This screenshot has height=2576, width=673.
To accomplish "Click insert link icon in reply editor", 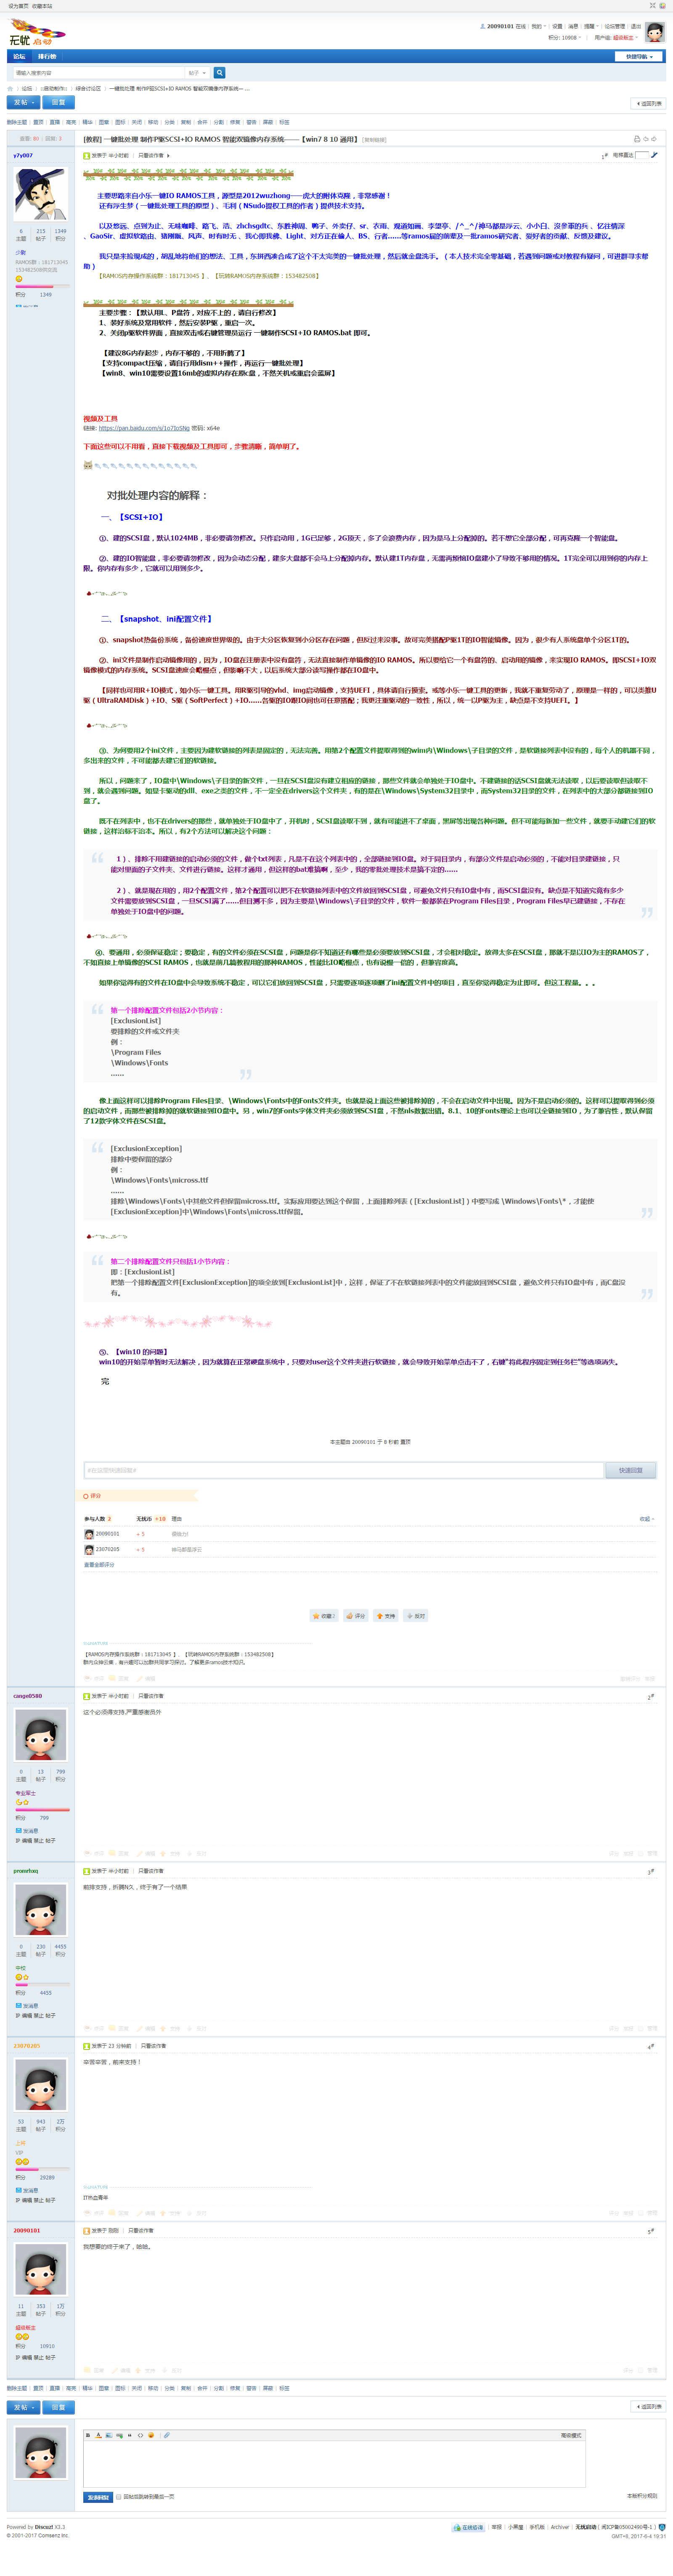I will [119, 2435].
